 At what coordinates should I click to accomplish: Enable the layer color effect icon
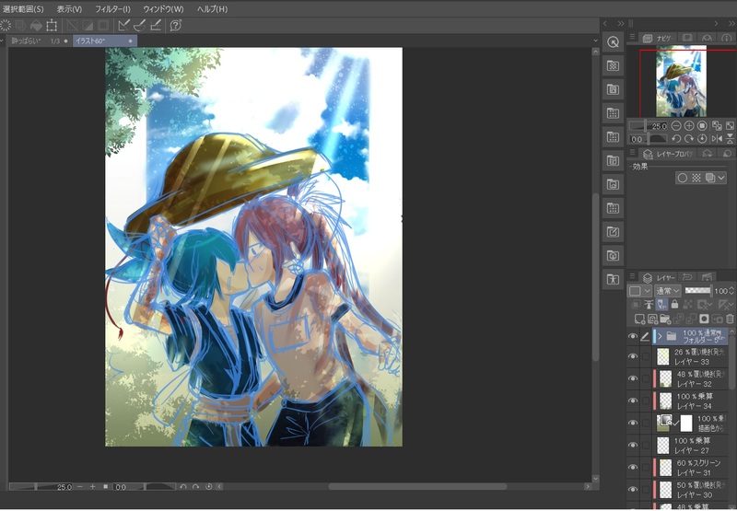click(x=709, y=178)
